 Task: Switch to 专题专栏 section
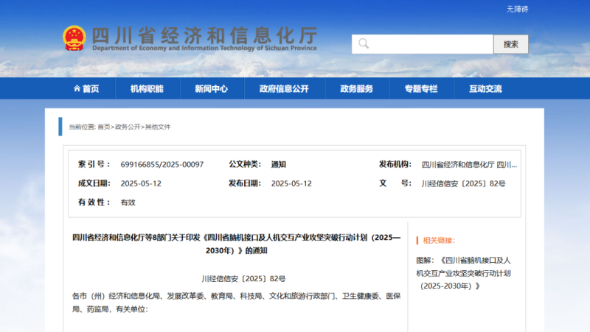click(420, 89)
